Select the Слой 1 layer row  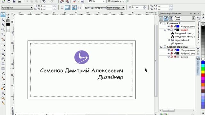184,30
